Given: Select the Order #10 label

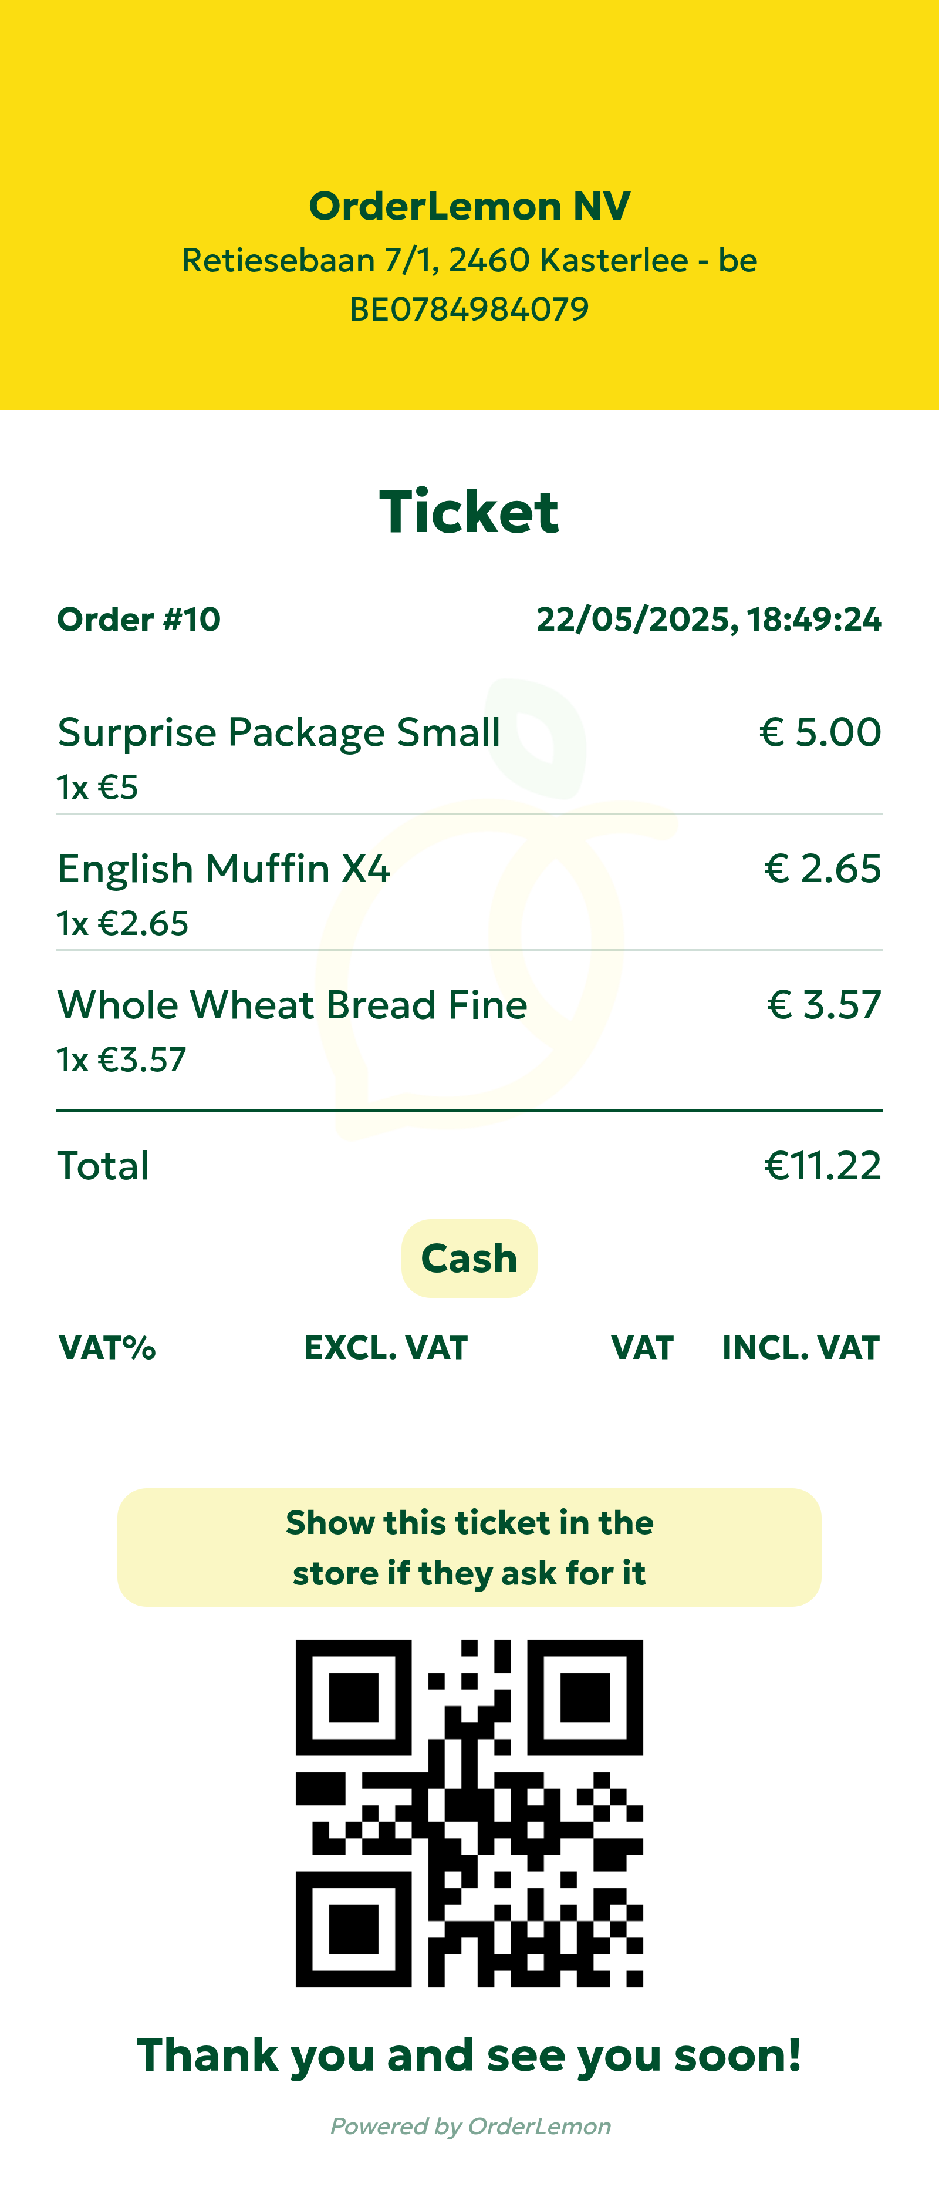Looking at the screenshot, I should coord(139,618).
